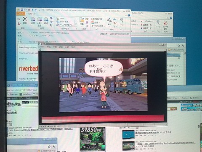Click the Zoom magnifier in front message window

(x=122, y=22)
